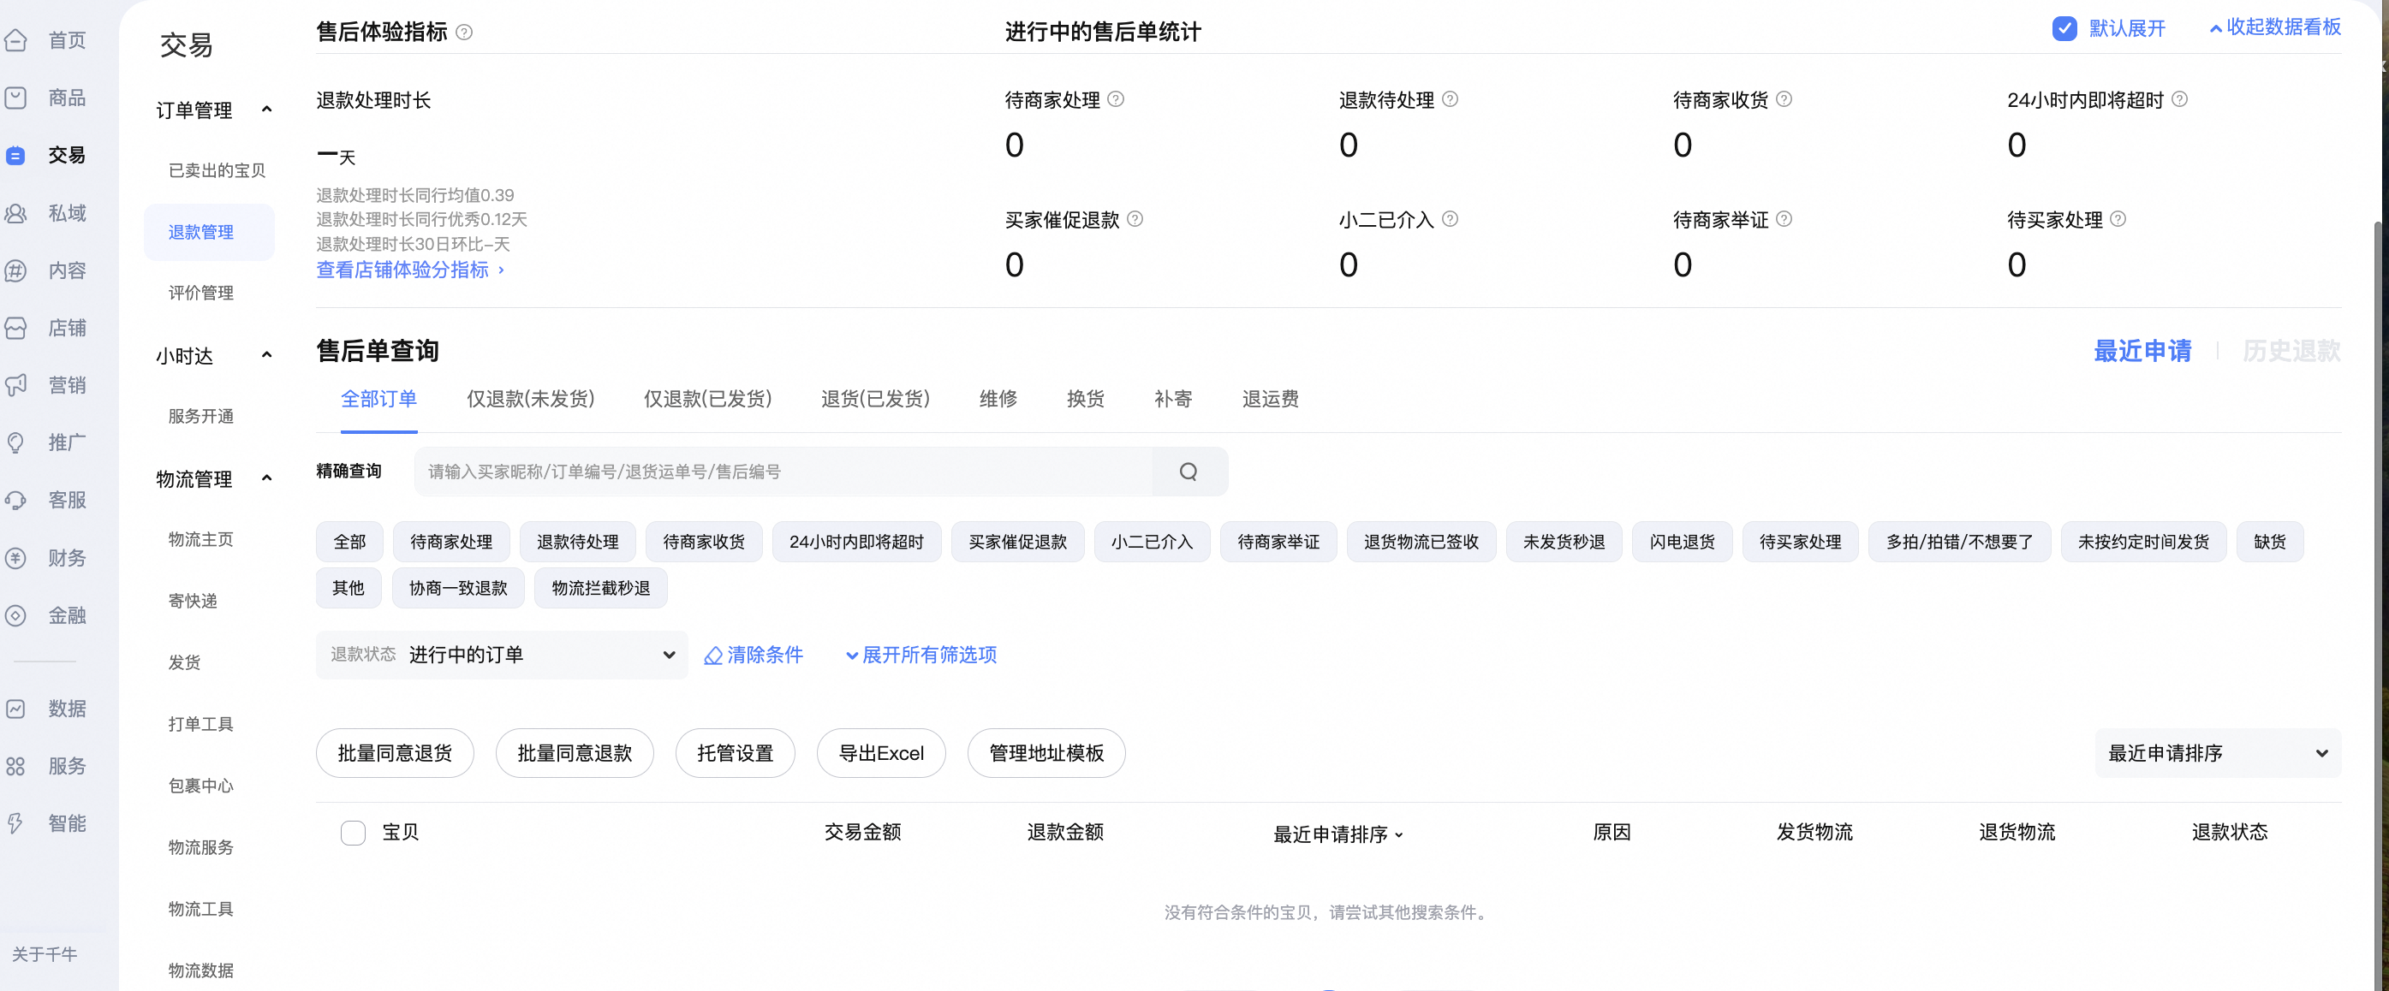Open the 最近申请排序 sort dropdown at right

(x=2218, y=753)
